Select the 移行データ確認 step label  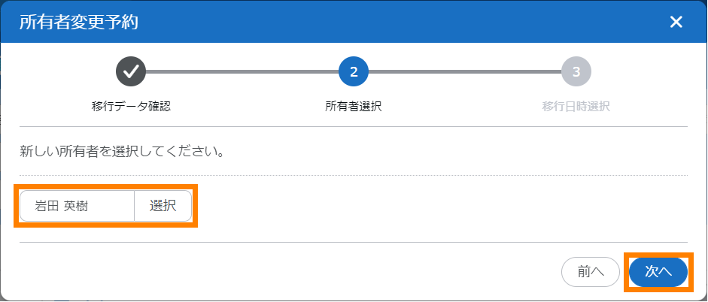click(131, 106)
